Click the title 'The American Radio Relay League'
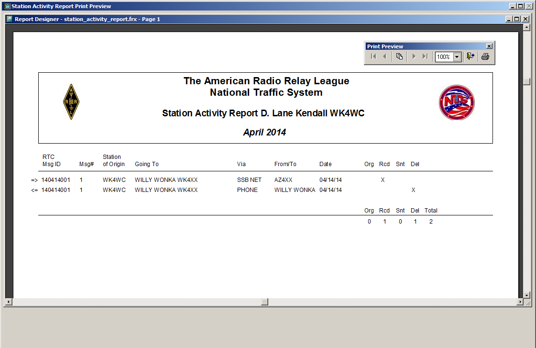Image resolution: width=536 pixels, height=348 pixels. point(266,81)
